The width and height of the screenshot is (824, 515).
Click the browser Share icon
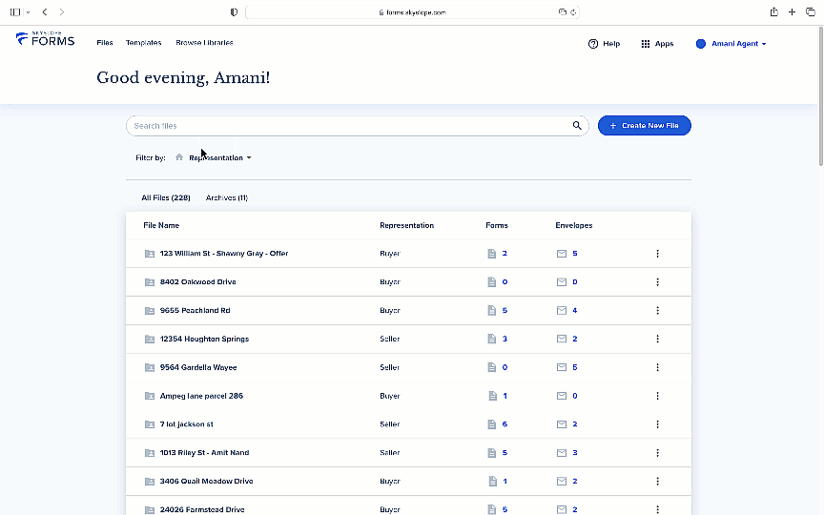pyautogui.click(x=774, y=11)
